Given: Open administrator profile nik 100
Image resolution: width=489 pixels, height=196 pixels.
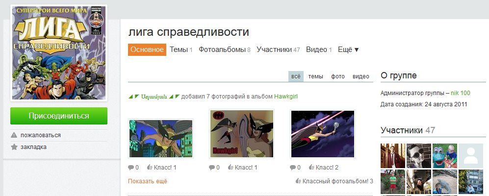Looking at the screenshot, I should tap(461, 93).
